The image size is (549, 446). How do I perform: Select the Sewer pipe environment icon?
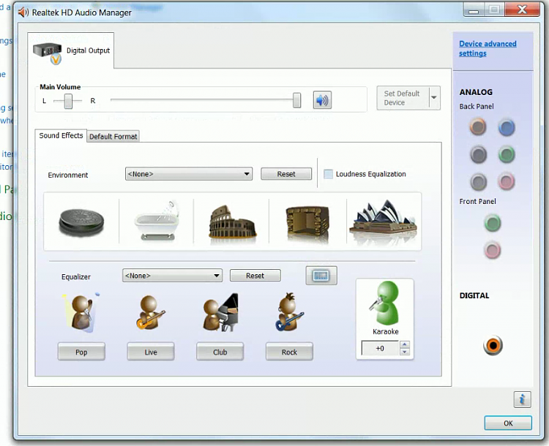click(x=81, y=222)
